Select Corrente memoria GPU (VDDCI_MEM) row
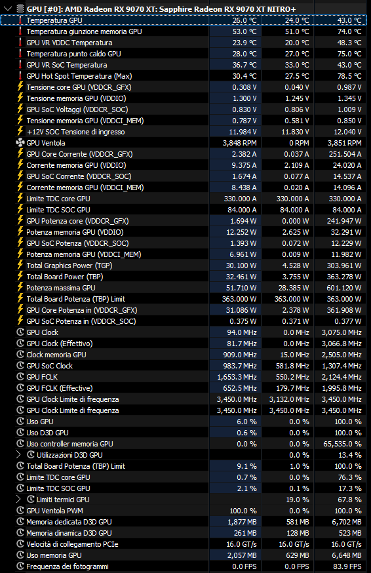 click(184, 188)
